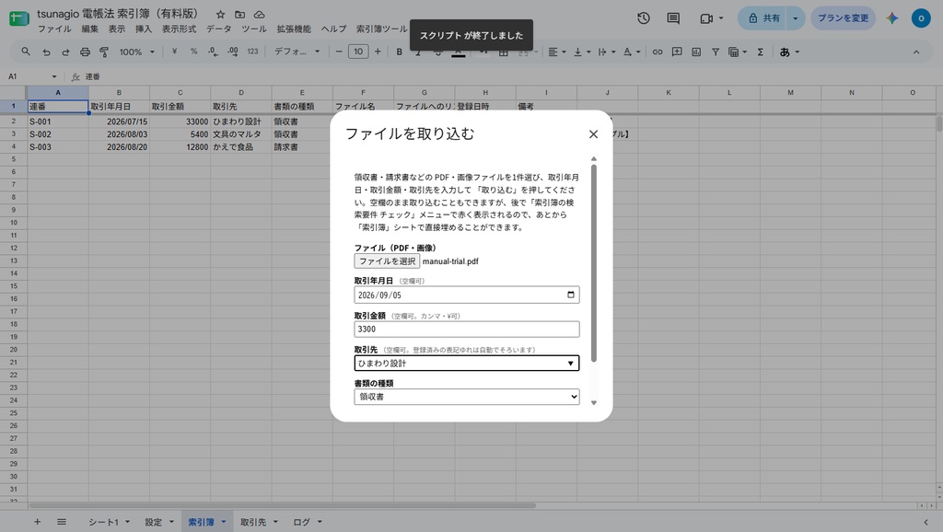The image size is (943, 532).
Task: Create a filter
Action: coord(715,52)
